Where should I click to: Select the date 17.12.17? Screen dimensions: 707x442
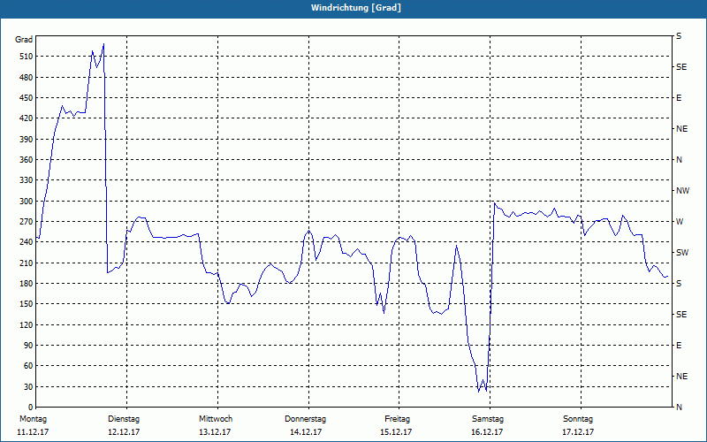pos(578,432)
